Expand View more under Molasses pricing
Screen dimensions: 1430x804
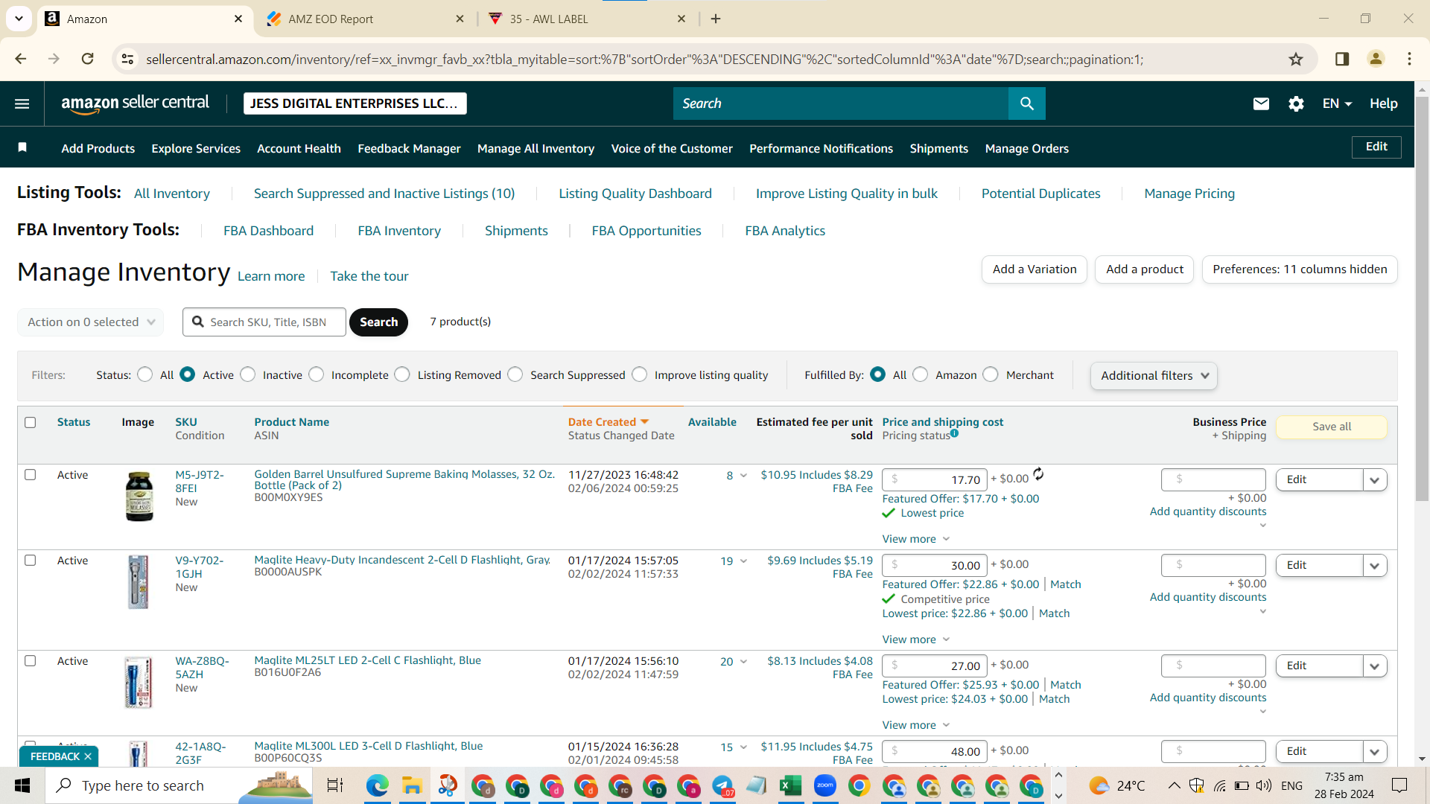tap(916, 539)
